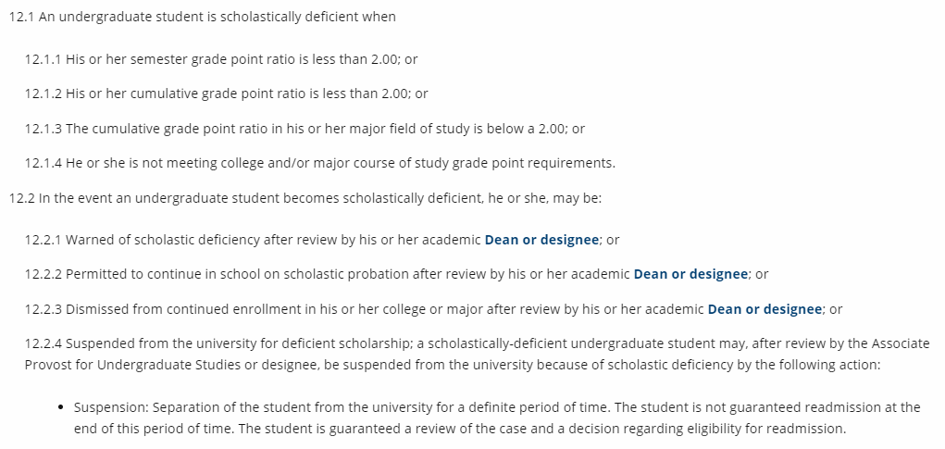Click the bullet point marker before "Suspension"
945x449 pixels.
tap(60, 407)
